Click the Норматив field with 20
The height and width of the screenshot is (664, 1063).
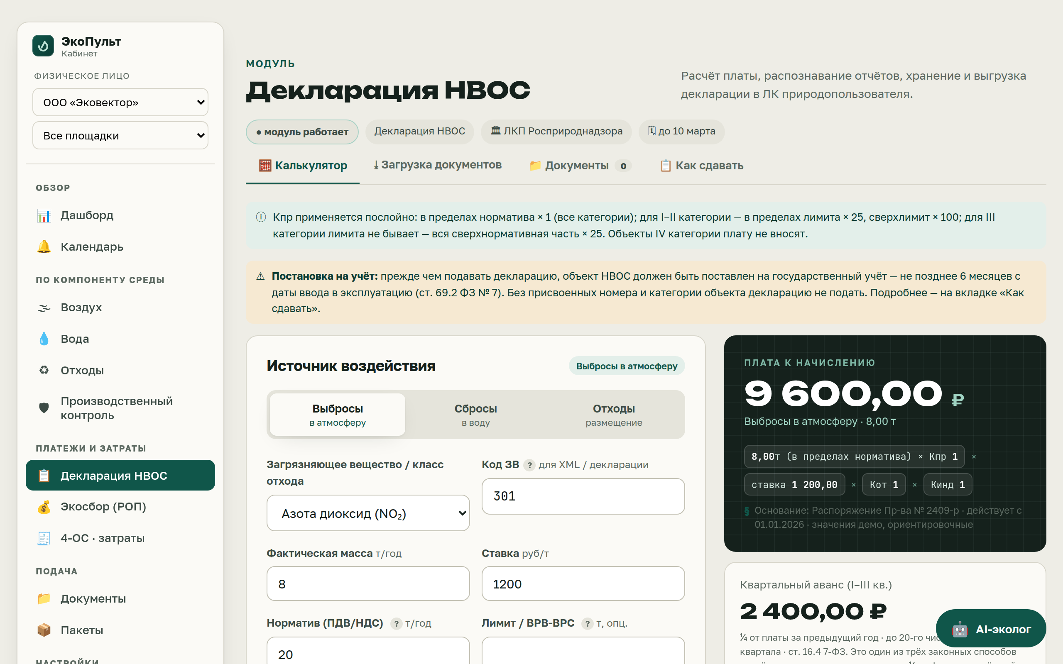pyautogui.click(x=368, y=651)
